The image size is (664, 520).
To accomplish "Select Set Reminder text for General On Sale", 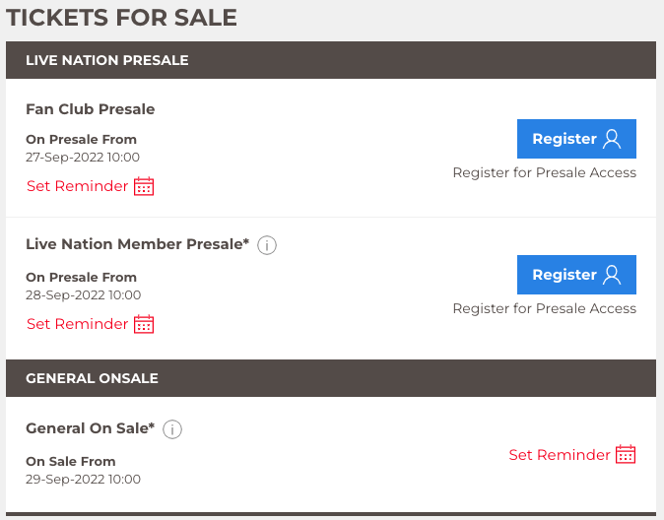I will 559,455.
